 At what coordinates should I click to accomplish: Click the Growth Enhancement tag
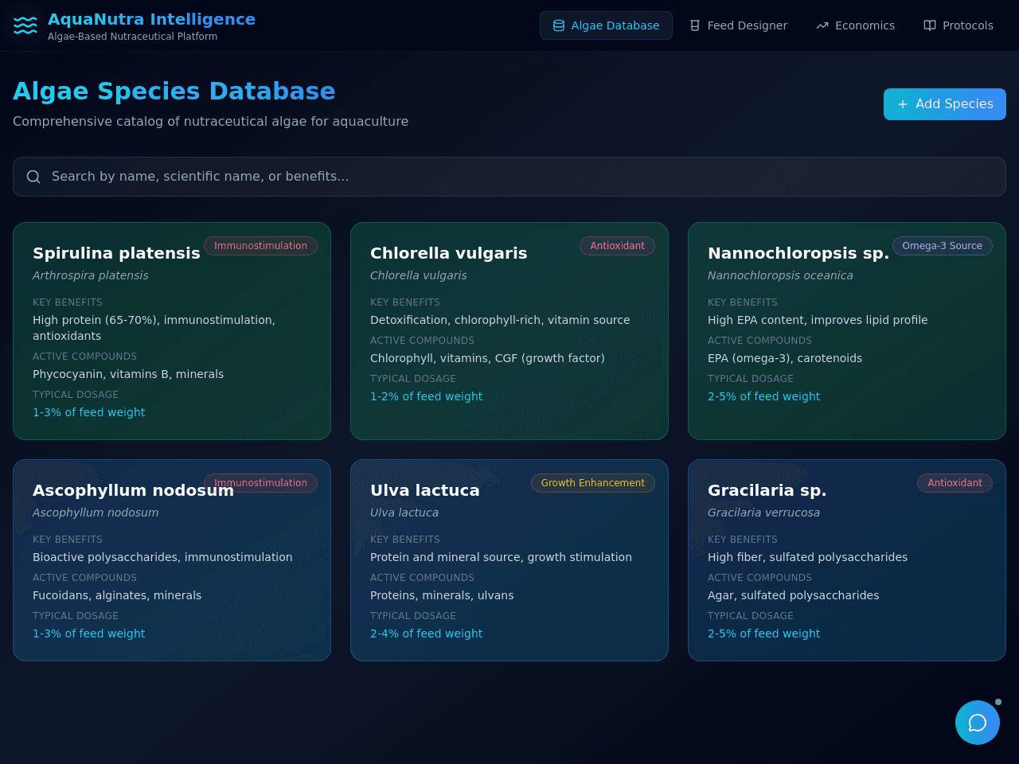593,483
